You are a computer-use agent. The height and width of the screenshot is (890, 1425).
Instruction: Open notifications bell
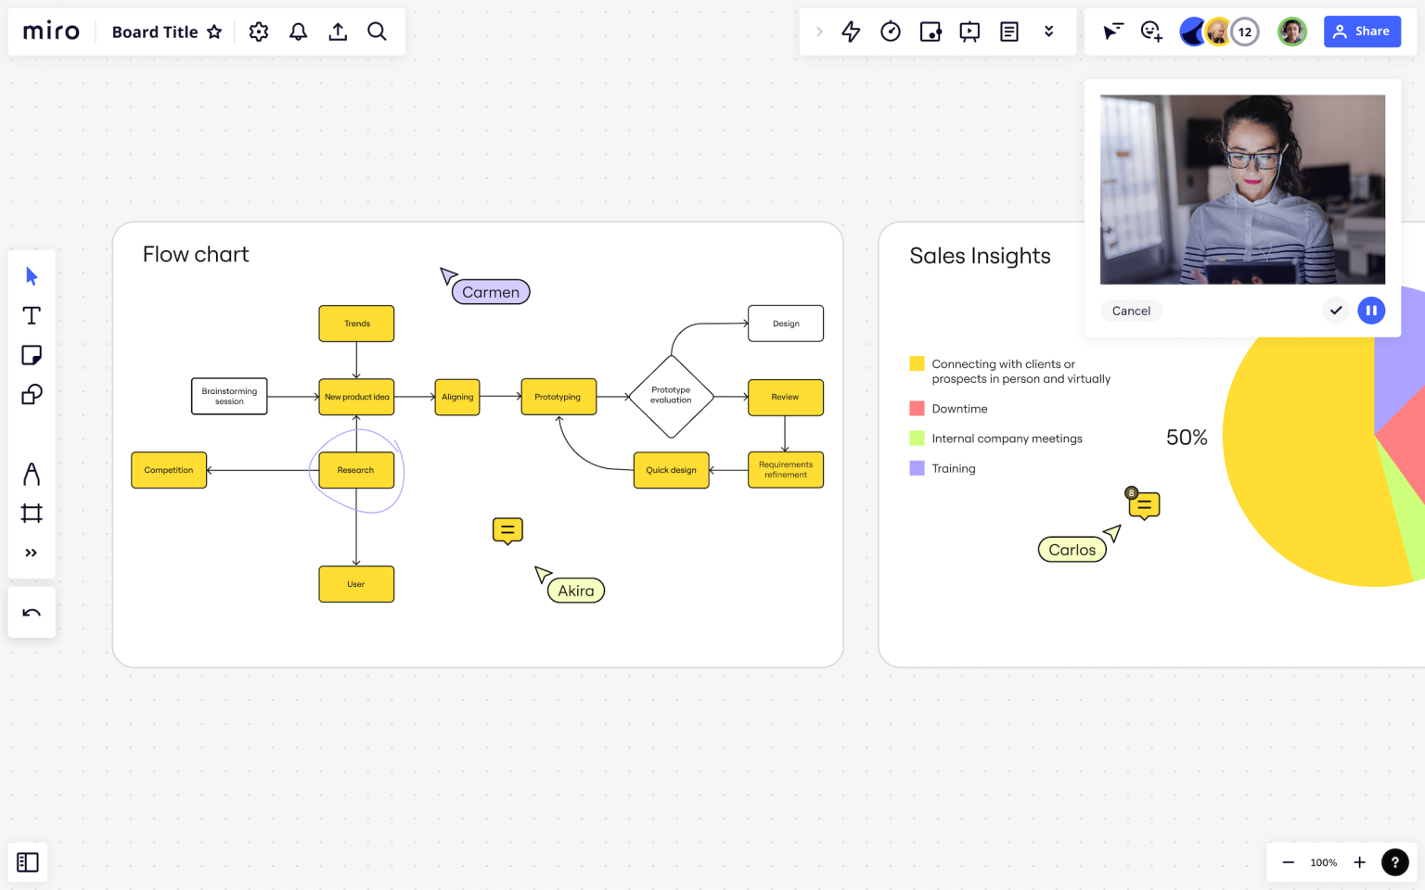point(298,31)
